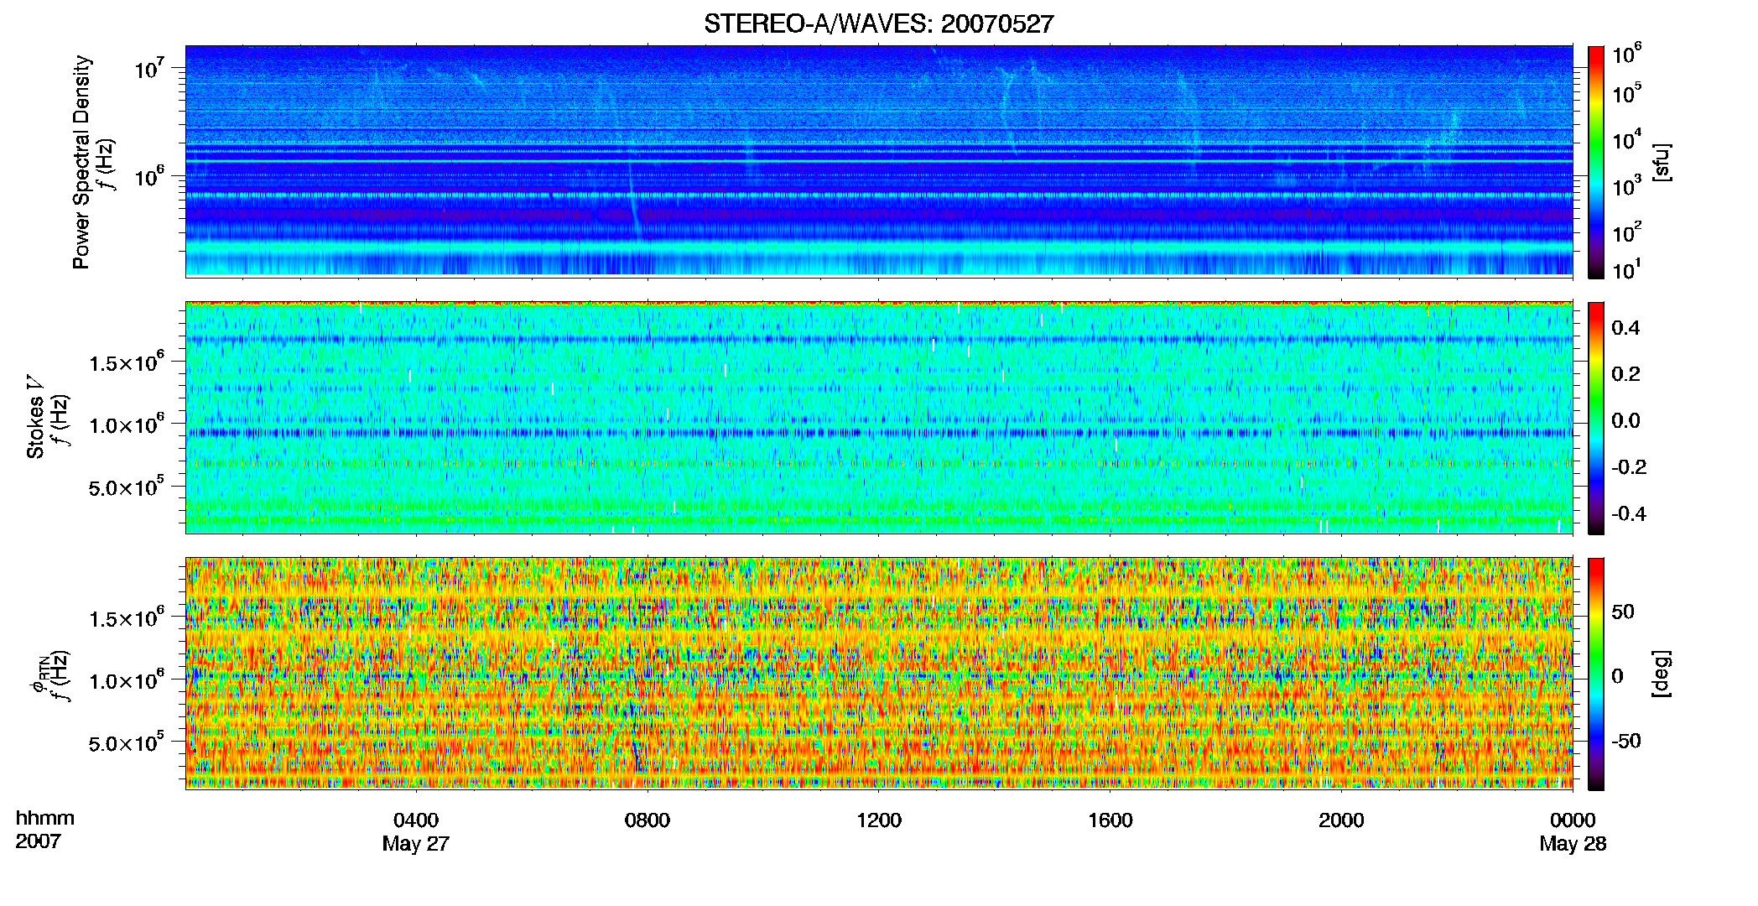Click the 10⁶ value on sfu color bar

click(x=1626, y=54)
